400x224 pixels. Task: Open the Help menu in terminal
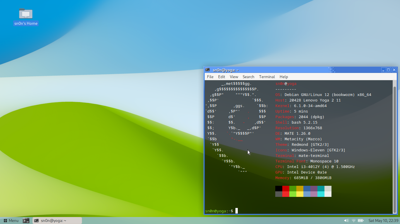(284, 77)
